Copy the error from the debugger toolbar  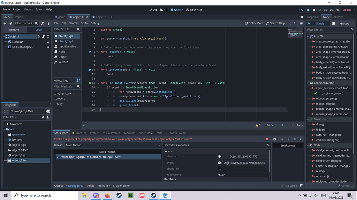coord(274,139)
